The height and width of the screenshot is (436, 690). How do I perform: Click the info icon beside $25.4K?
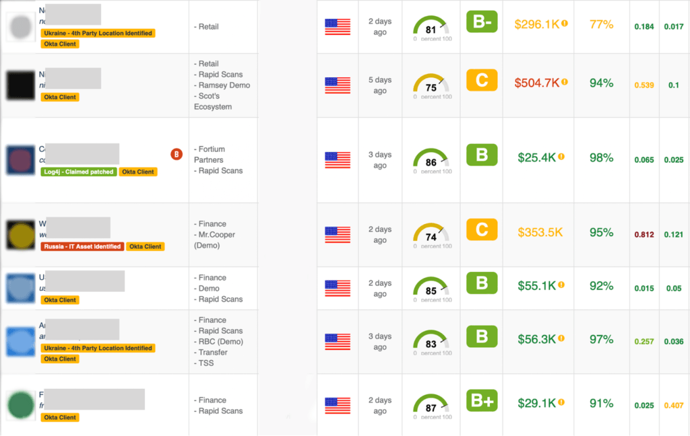561,157
